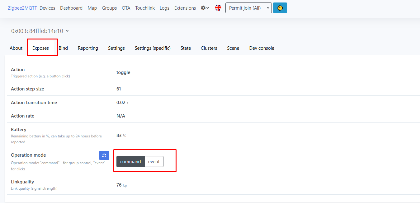Switch operation mode to "event"
The width and height of the screenshot is (420, 203).
click(154, 162)
